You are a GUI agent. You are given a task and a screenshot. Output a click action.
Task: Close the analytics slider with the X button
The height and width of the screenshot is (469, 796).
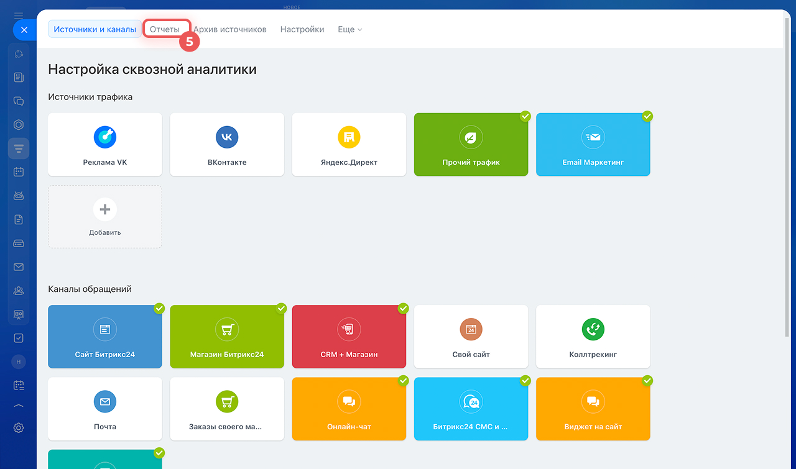tap(24, 29)
